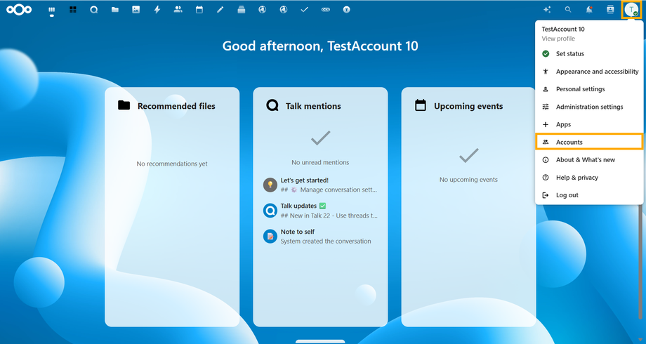646x344 pixels.
Task: Open the Notes pencil icon
Action: 220,9
